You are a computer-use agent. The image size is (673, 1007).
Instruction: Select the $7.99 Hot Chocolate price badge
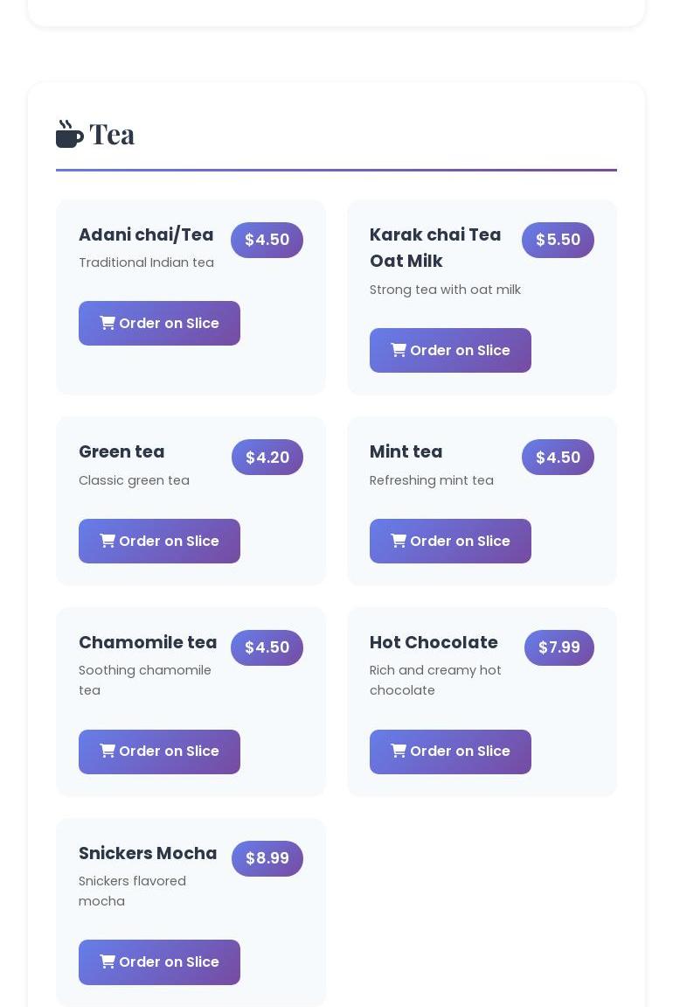pyautogui.click(x=559, y=647)
